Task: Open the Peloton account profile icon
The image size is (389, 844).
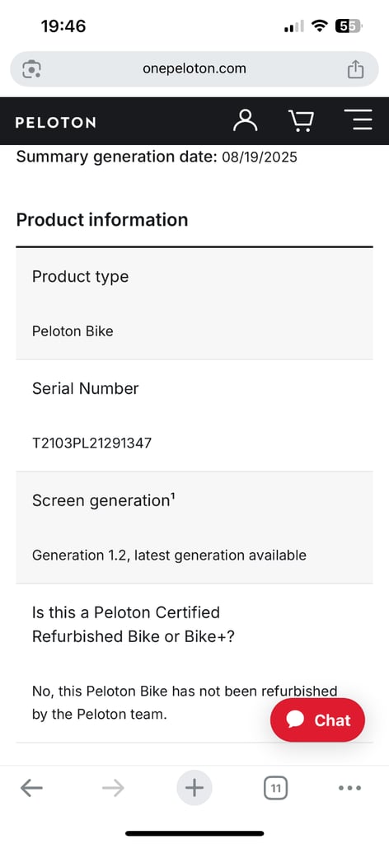Action: coord(246,120)
